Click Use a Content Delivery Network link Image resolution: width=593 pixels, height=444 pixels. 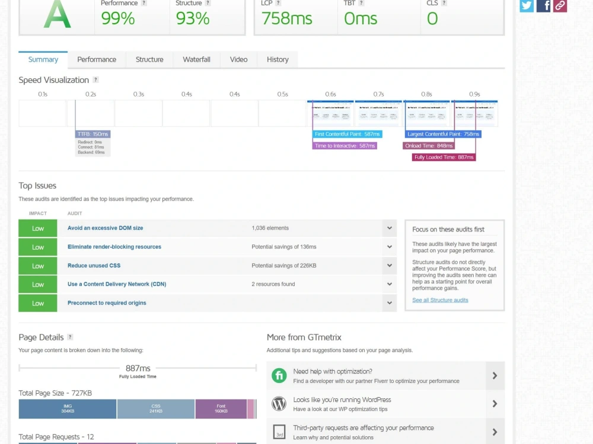point(117,284)
